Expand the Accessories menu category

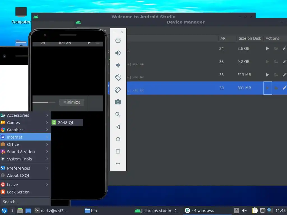point(25,115)
